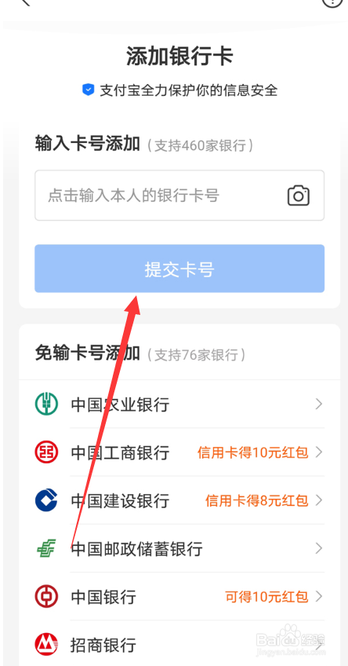348x666 pixels.
Task: Select 招商银行 from the bank list
Action: pos(179,646)
